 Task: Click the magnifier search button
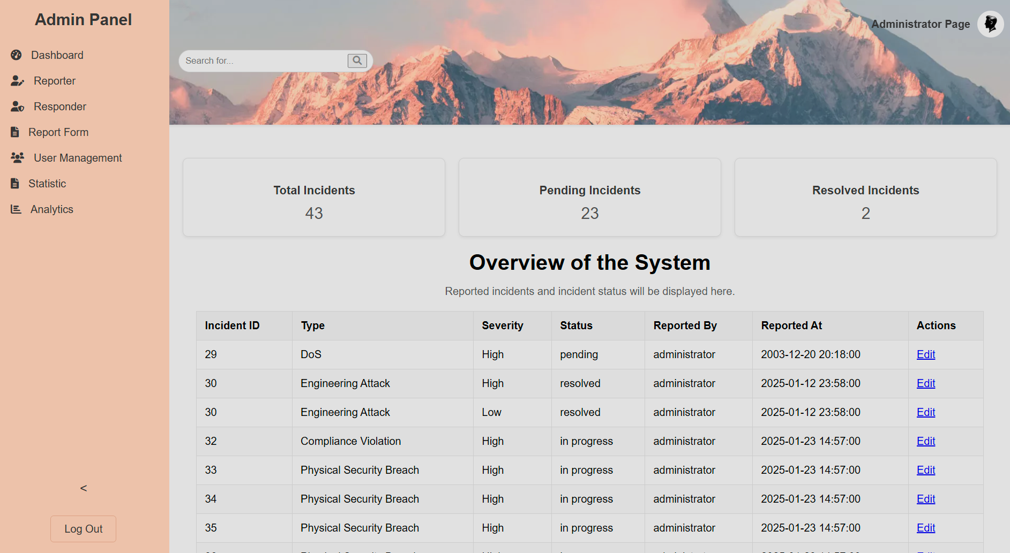[357, 61]
